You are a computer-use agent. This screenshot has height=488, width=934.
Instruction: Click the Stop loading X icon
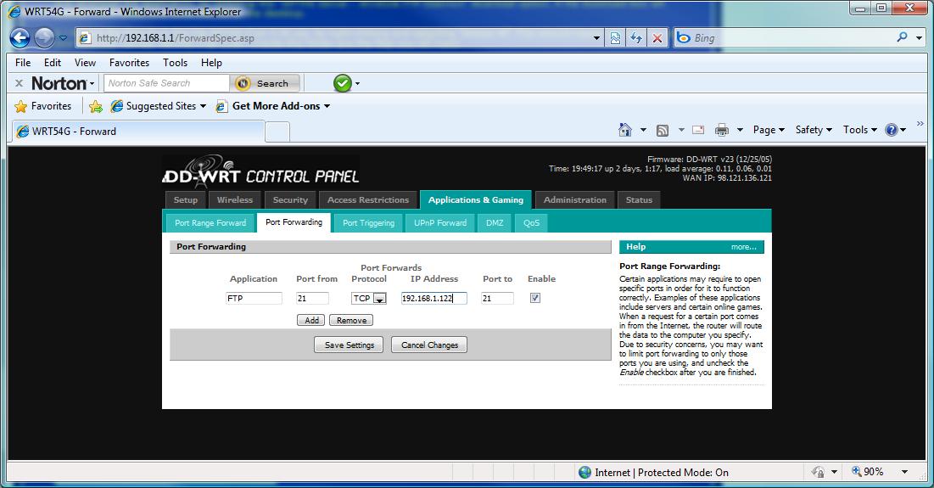657,38
